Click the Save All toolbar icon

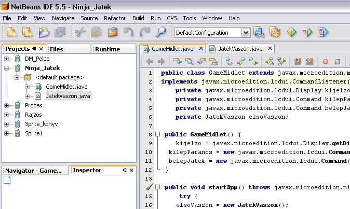click(60, 32)
